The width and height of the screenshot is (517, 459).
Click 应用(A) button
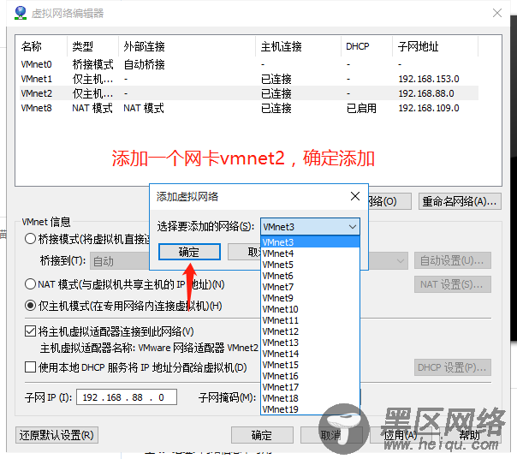coord(401,435)
